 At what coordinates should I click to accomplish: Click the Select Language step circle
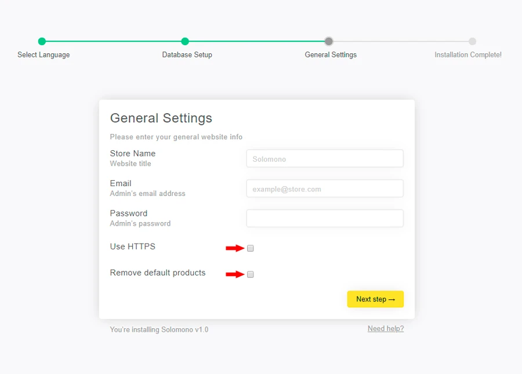click(42, 41)
